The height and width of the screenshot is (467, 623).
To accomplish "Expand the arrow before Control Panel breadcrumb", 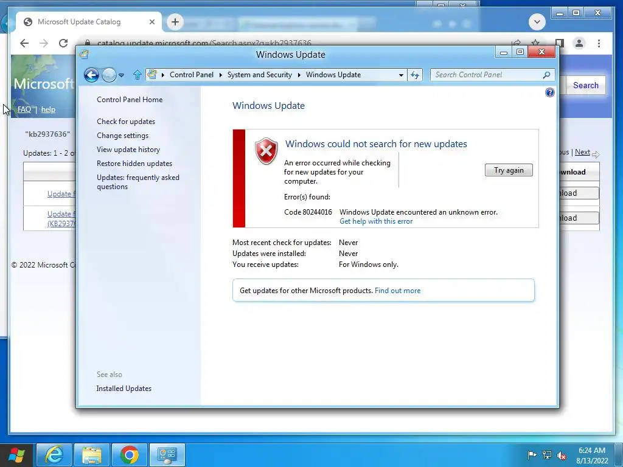I will coord(163,75).
